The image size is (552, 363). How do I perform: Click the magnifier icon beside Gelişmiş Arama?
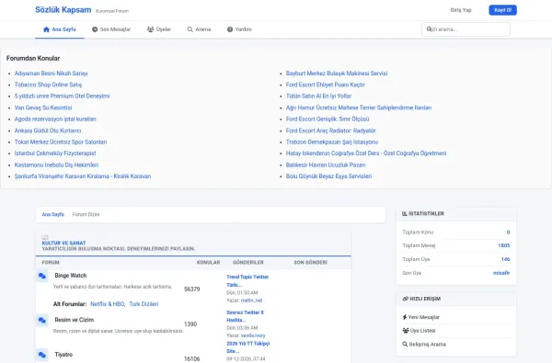click(x=405, y=344)
